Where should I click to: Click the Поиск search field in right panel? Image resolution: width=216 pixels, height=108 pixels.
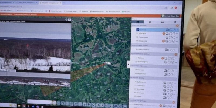tap(156, 19)
